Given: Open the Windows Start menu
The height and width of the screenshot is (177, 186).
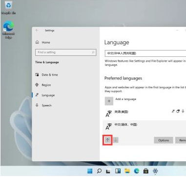Looking at the screenshot, I should [x=90, y=171].
